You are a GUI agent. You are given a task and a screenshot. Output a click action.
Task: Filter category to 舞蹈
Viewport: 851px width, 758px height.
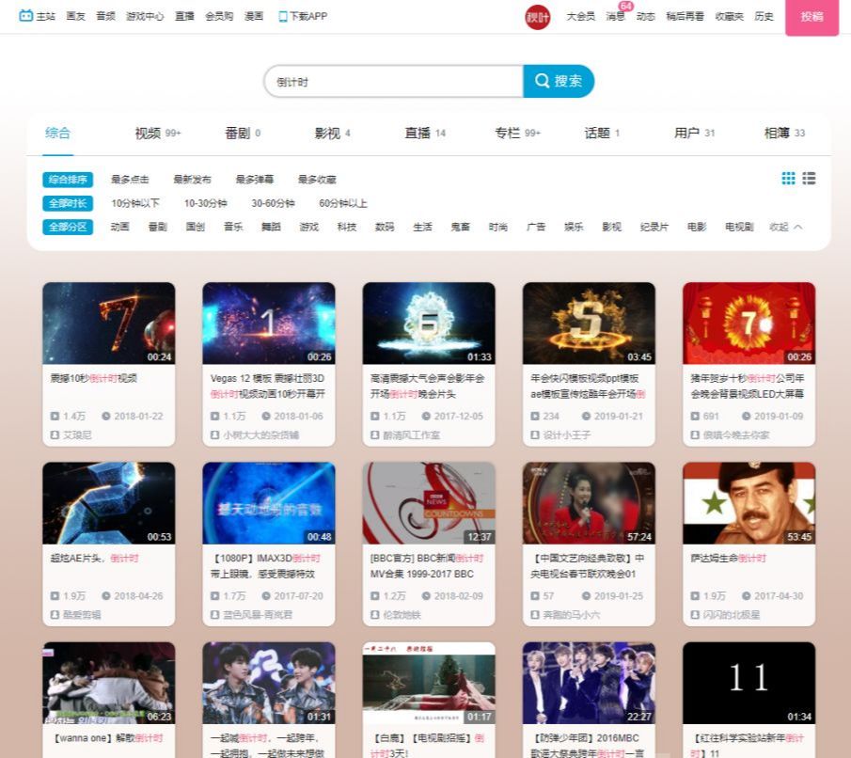pos(271,227)
